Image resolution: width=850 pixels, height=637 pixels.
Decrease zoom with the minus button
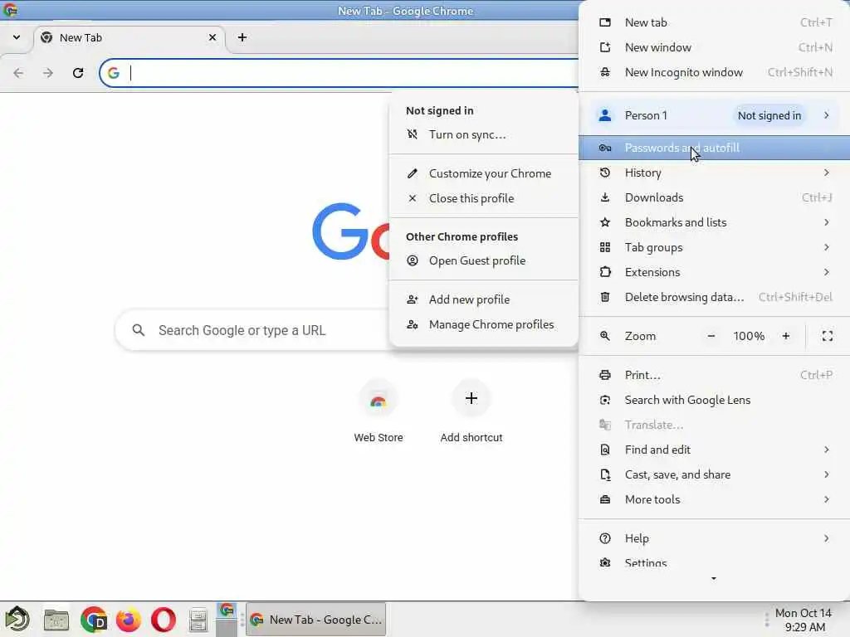711,336
